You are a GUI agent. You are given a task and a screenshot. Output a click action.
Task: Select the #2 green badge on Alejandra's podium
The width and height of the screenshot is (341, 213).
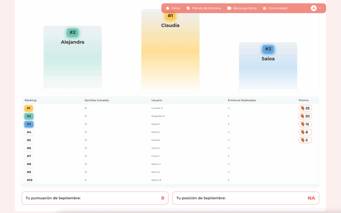73,32
